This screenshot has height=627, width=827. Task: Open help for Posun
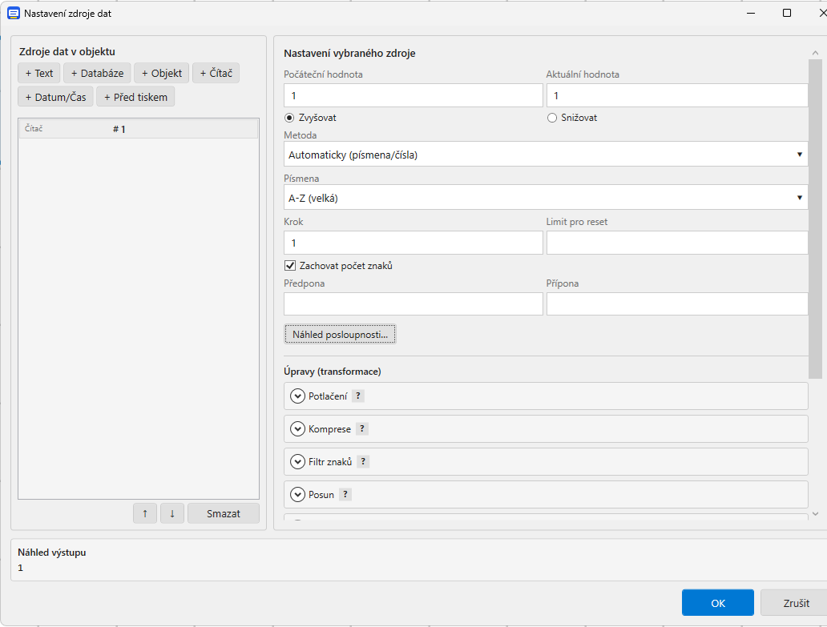345,494
